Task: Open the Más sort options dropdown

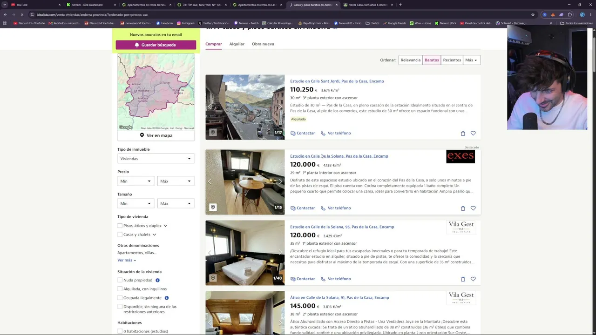Action: [471, 60]
